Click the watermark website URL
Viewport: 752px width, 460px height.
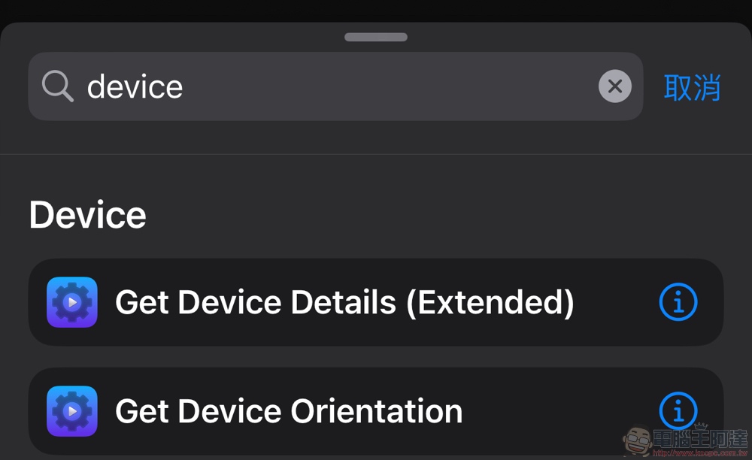point(699,452)
